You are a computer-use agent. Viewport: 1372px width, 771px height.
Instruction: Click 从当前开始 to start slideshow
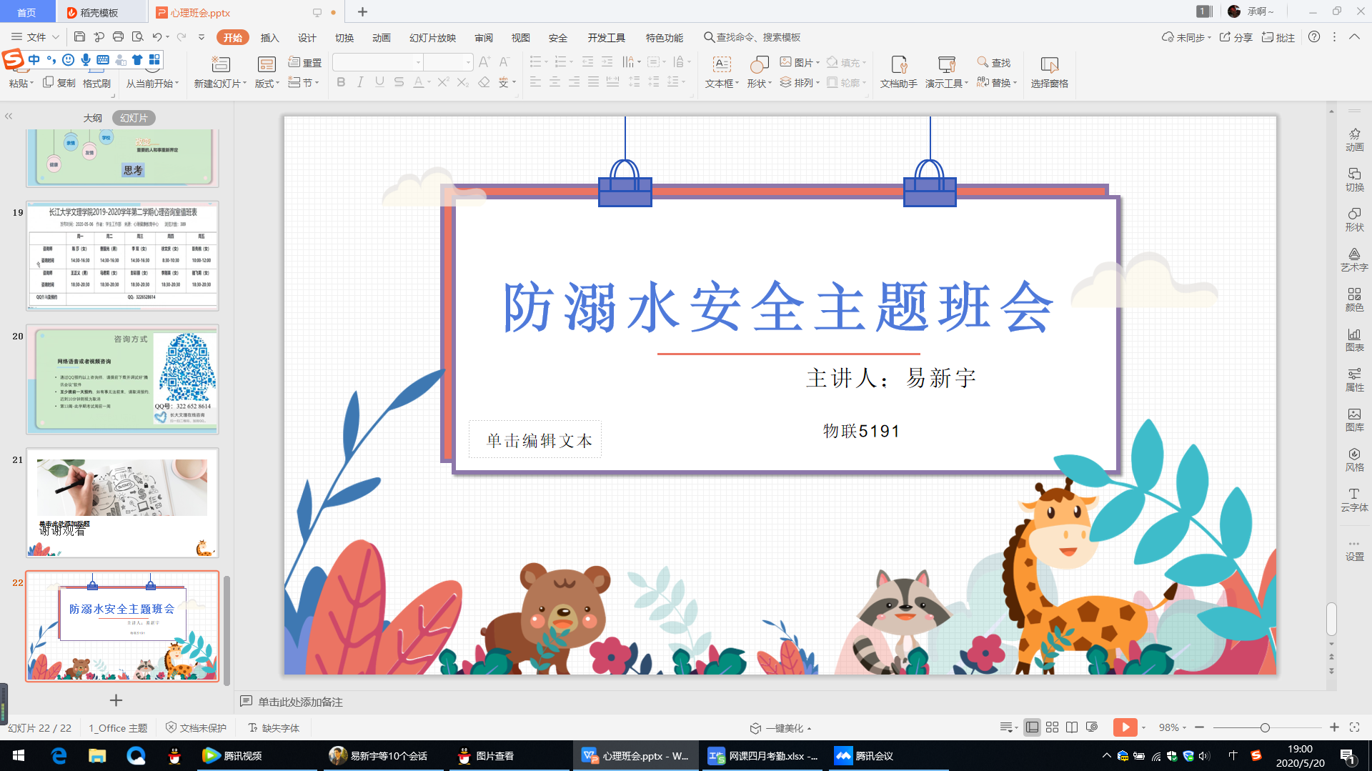coord(151,84)
